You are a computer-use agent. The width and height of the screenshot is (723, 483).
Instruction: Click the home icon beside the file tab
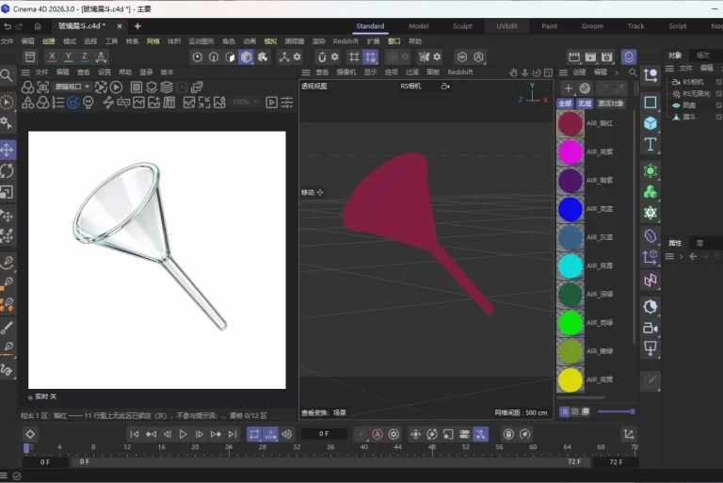point(38,26)
